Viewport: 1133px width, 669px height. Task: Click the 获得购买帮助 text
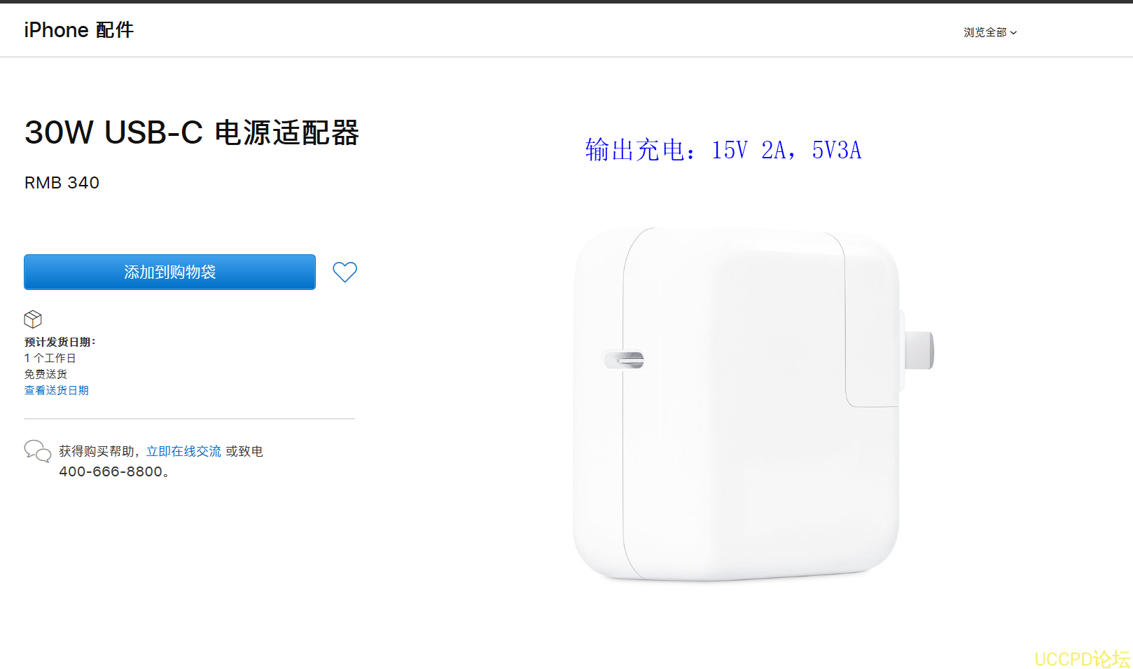click(97, 451)
